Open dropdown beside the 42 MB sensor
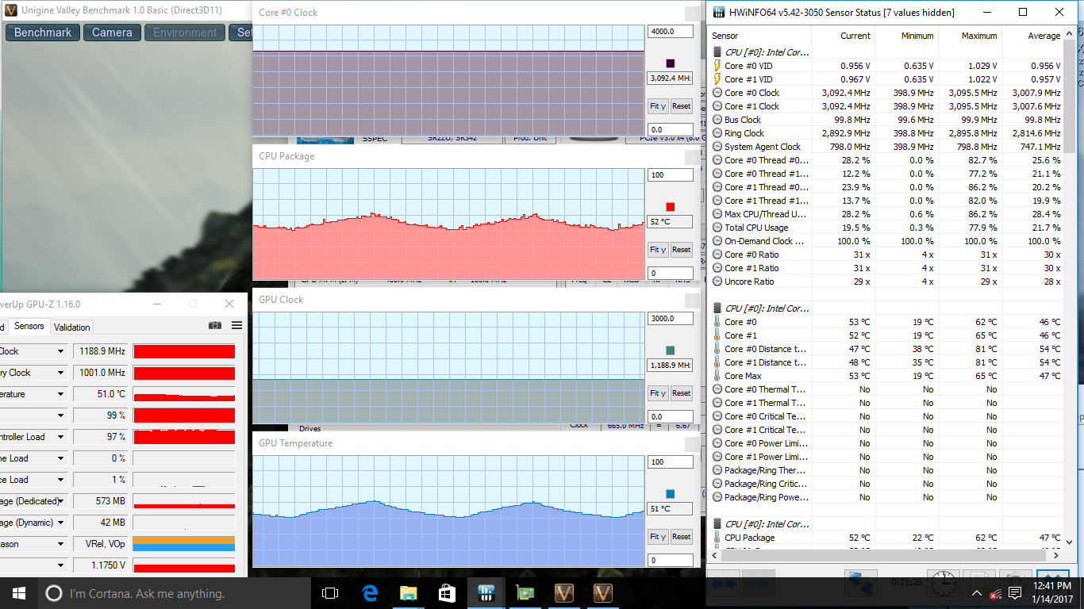Image resolution: width=1084 pixels, height=609 pixels. click(60, 523)
